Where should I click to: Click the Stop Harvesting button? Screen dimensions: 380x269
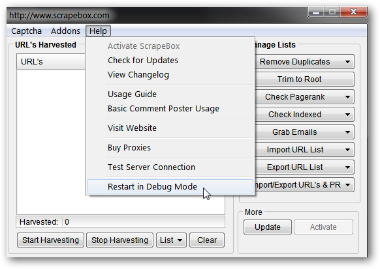[x=119, y=240]
